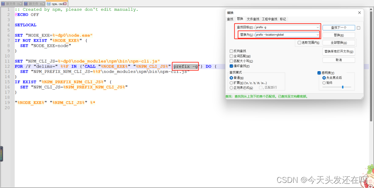The width and height of the screenshot is (374, 188).
Task: Click the highlighted 'prefix -g' text in line 12
Action: (185, 67)
